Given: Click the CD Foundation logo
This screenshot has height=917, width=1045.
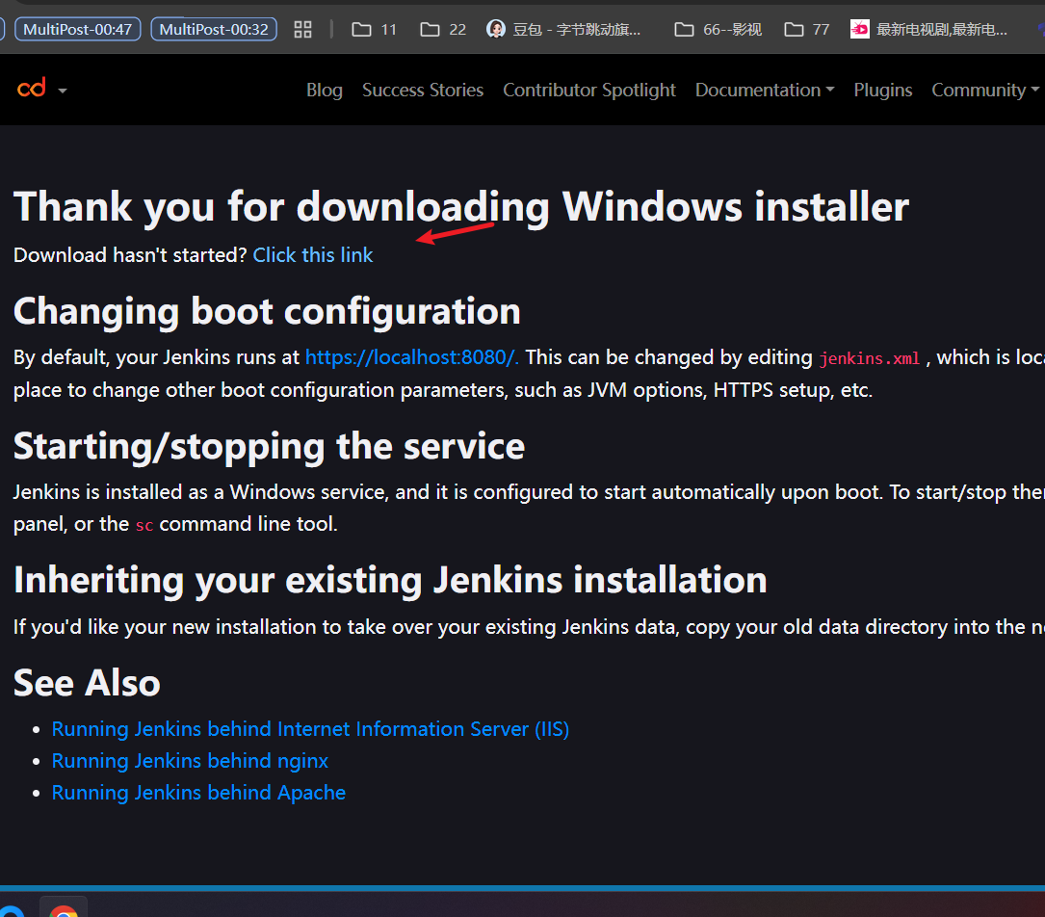Looking at the screenshot, I should [x=33, y=88].
